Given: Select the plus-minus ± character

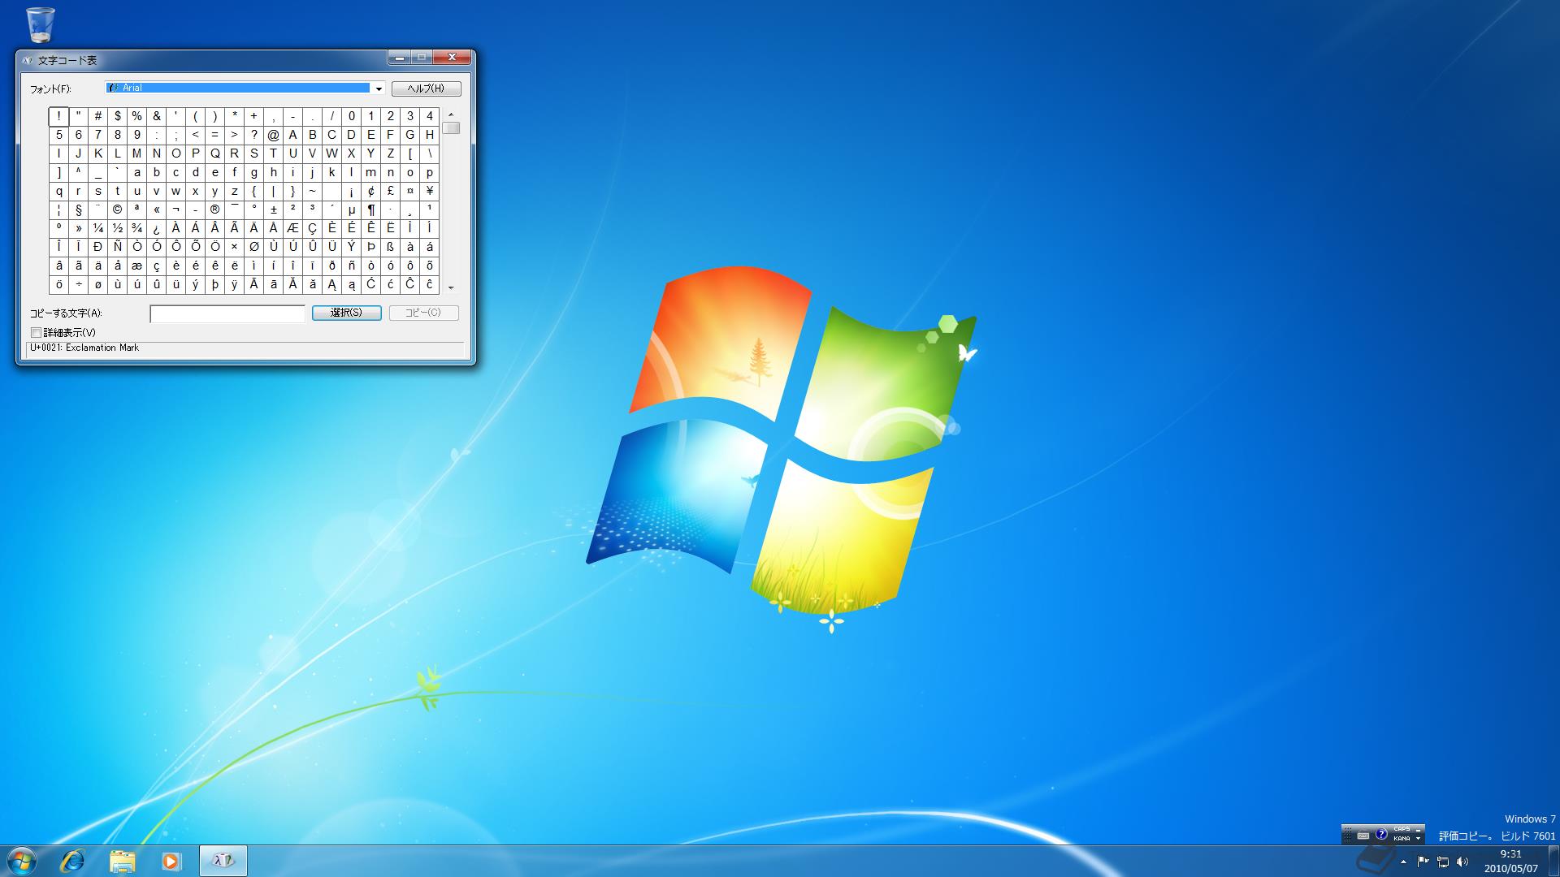Looking at the screenshot, I should coord(274,210).
